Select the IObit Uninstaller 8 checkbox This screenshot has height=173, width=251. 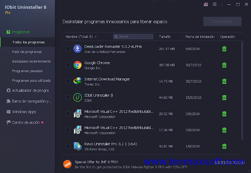coord(68,97)
